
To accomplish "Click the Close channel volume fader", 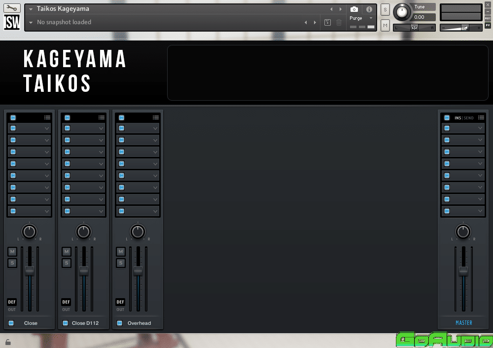I will pos(30,270).
